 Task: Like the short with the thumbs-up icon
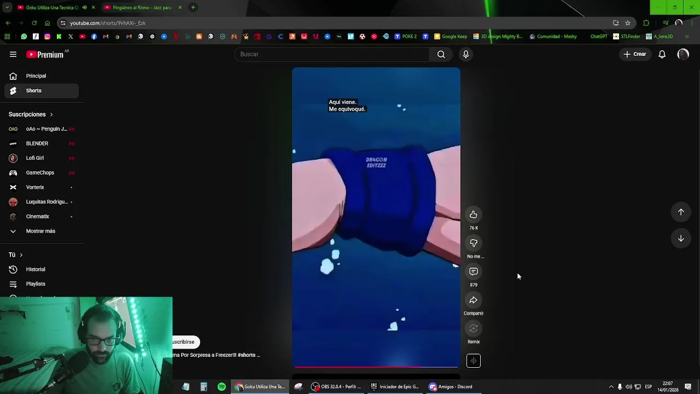(474, 215)
